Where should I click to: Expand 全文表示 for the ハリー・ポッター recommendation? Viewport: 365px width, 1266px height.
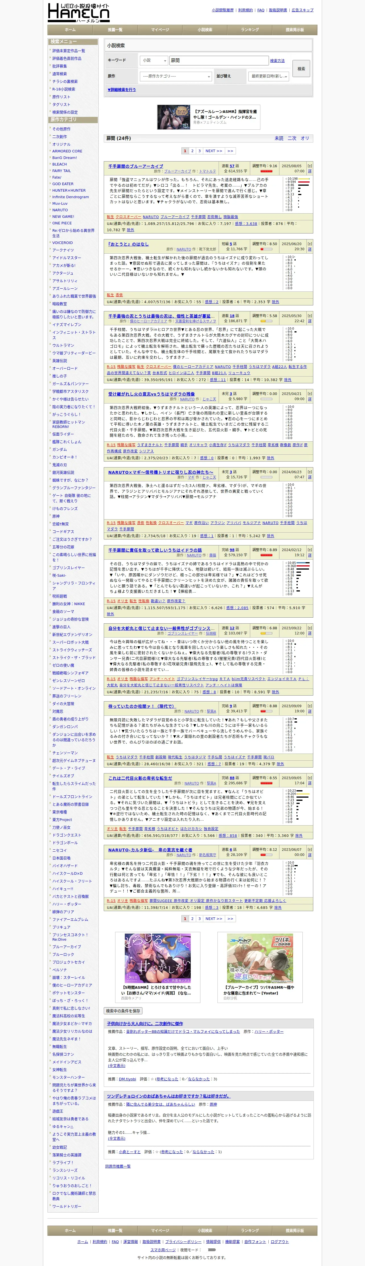117,1066
